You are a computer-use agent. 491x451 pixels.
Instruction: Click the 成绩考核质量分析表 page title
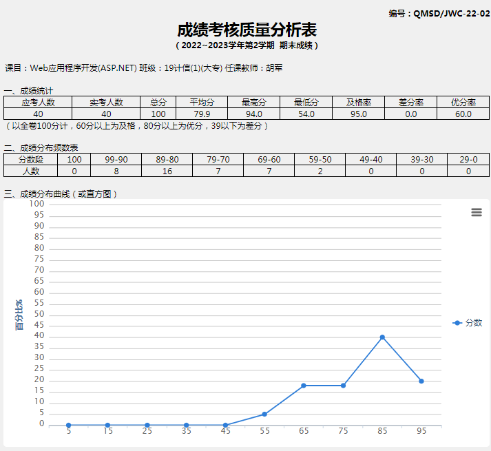point(247,30)
